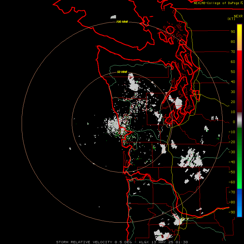Click the -70 value on velocity scale
Viewport: 244px width, 244px height.
click(232, 192)
